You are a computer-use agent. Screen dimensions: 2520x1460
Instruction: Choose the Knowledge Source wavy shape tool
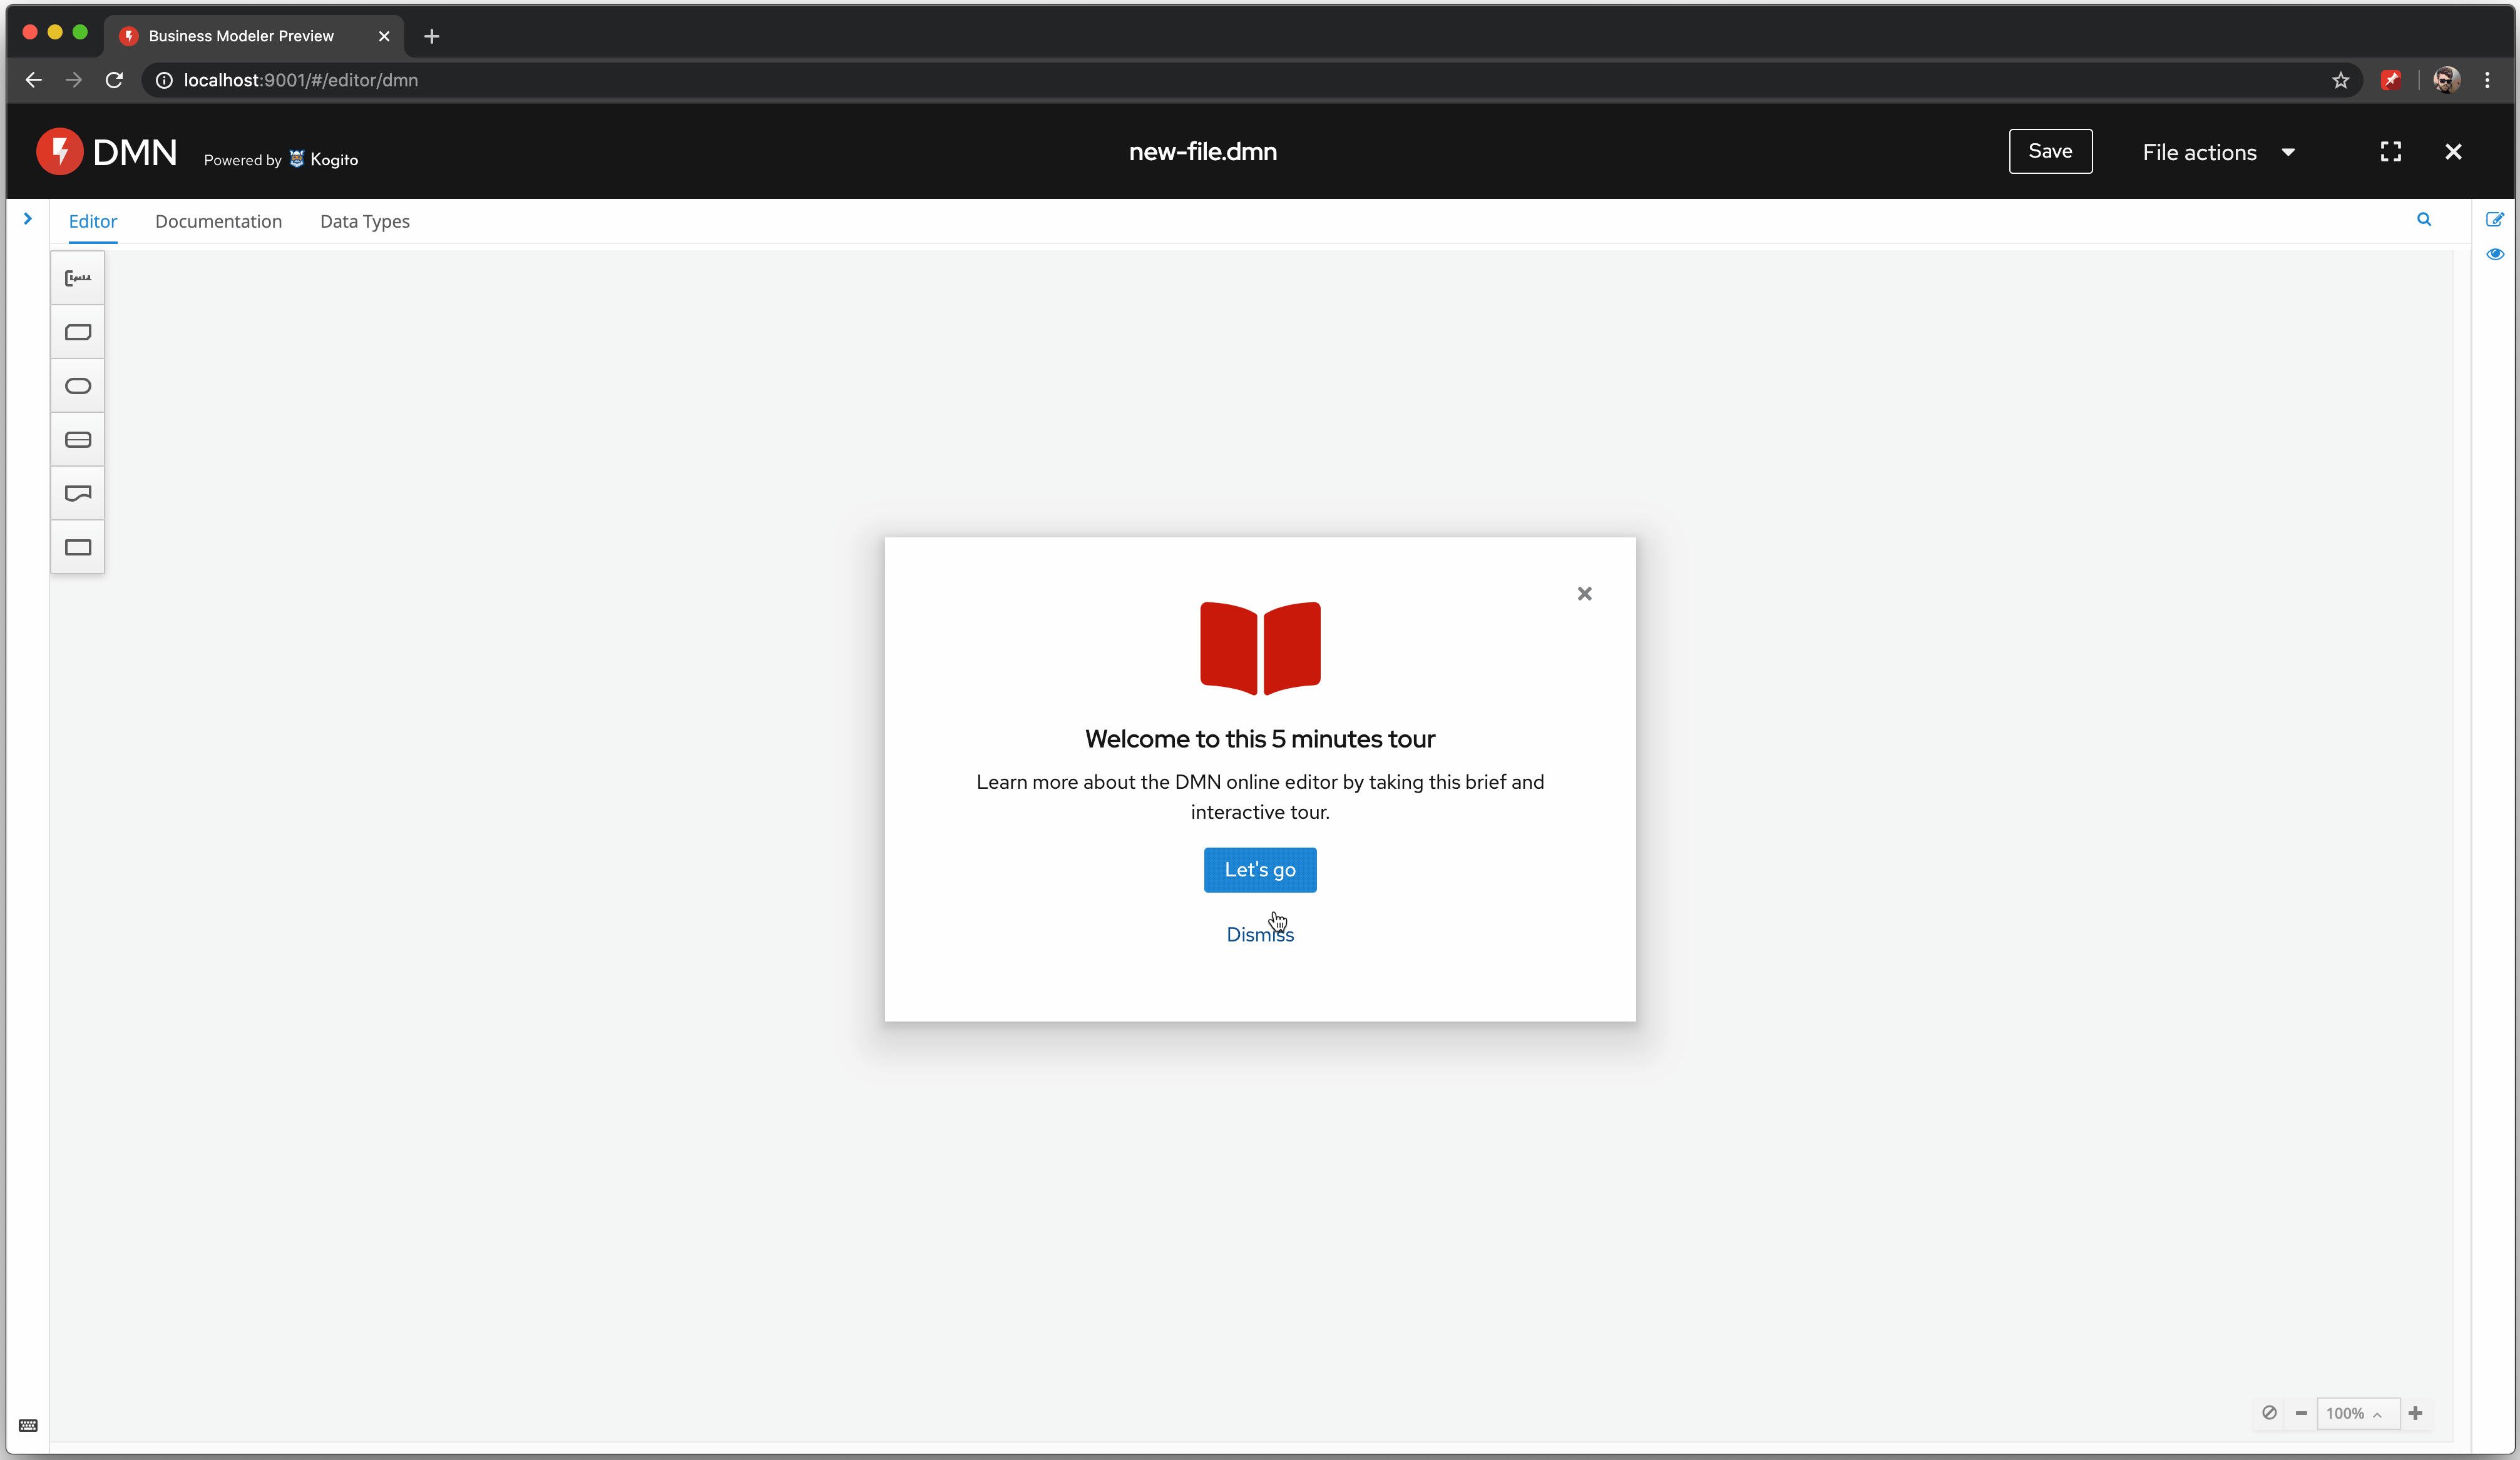[78, 494]
